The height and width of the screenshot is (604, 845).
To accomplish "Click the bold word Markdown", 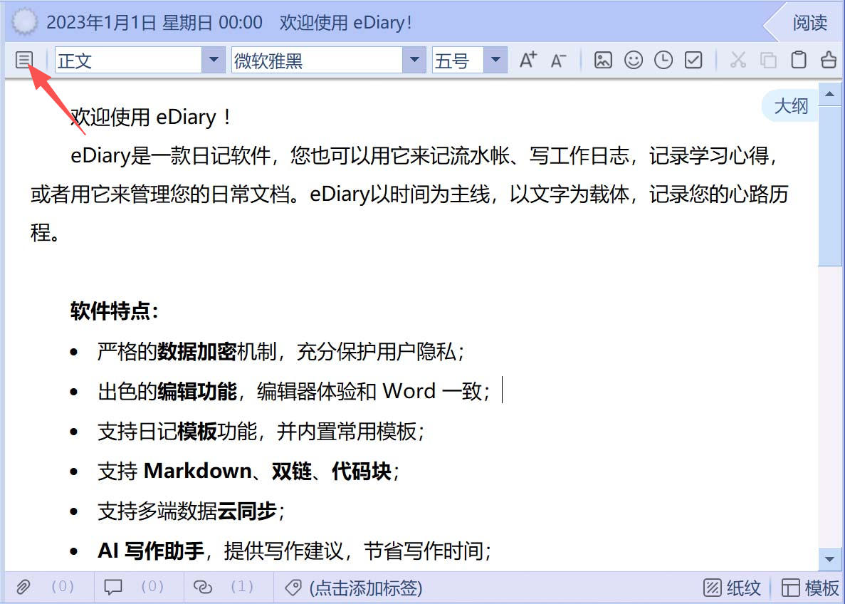I will (197, 471).
